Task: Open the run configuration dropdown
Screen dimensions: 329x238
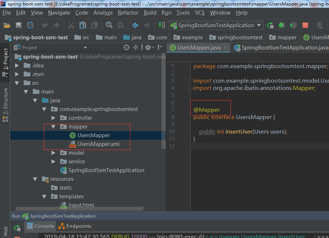Action: 259,25
